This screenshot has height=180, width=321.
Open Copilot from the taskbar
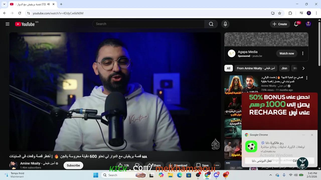161,175
